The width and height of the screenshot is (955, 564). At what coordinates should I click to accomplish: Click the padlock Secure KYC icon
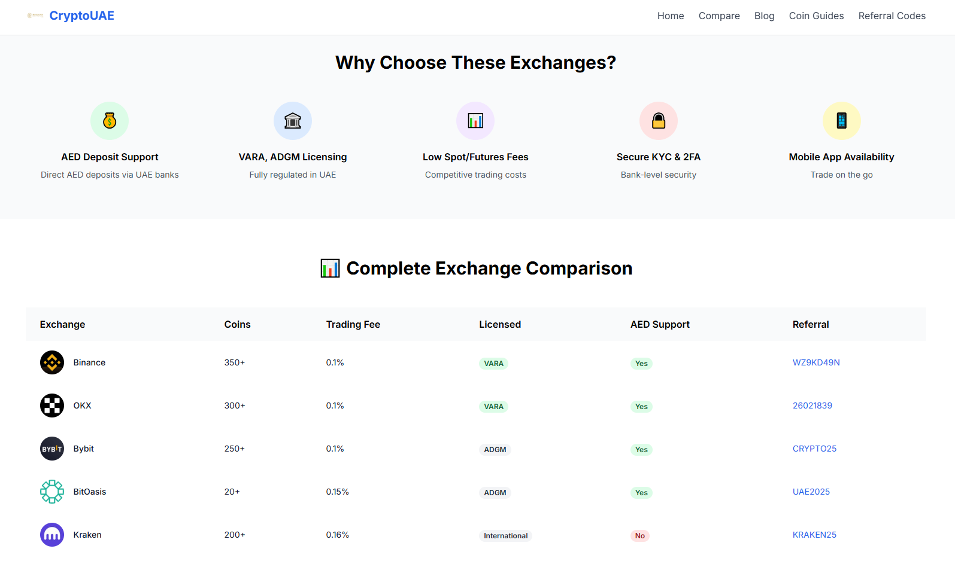[x=659, y=121]
